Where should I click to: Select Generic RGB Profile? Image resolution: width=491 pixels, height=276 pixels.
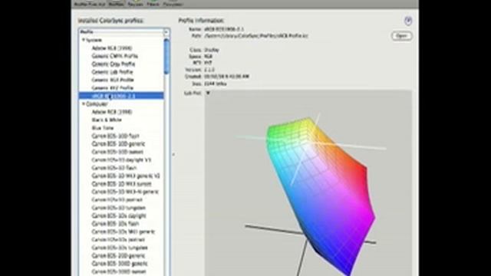(x=113, y=80)
